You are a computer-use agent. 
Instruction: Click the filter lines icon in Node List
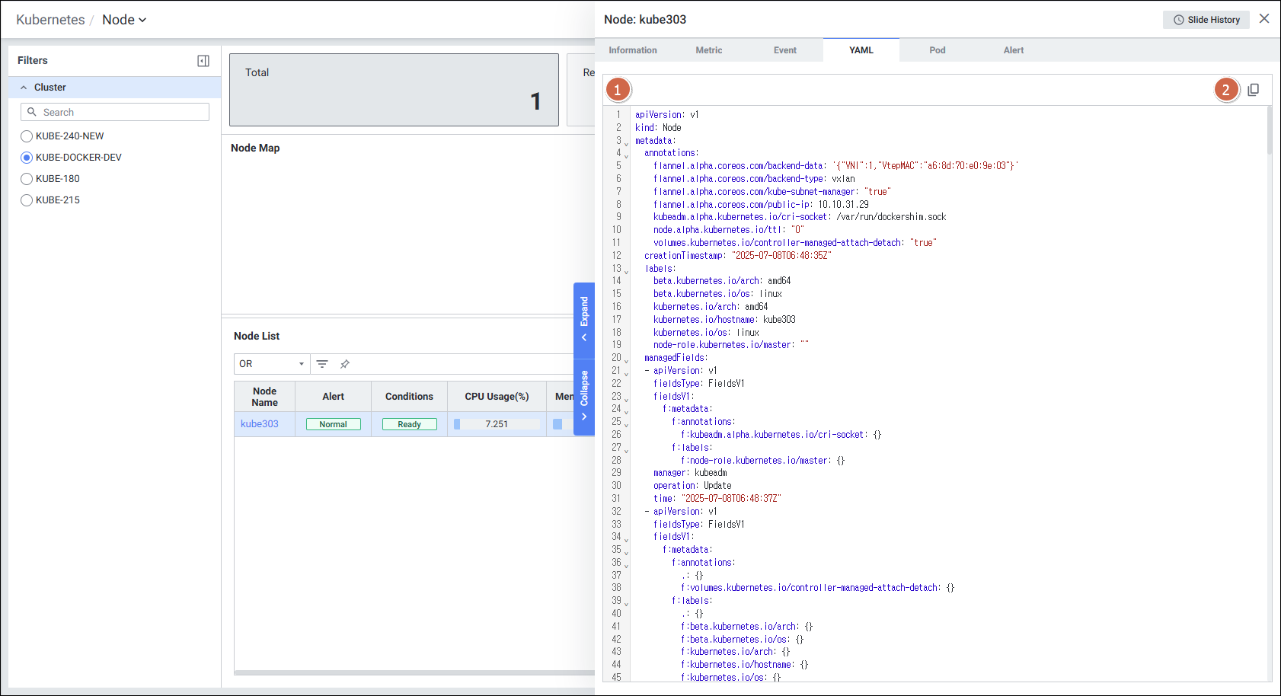[322, 364]
